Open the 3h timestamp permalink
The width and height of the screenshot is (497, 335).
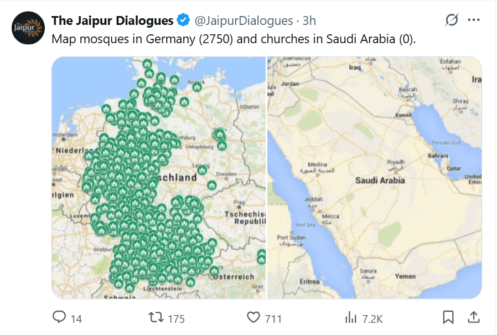coord(309,20)
